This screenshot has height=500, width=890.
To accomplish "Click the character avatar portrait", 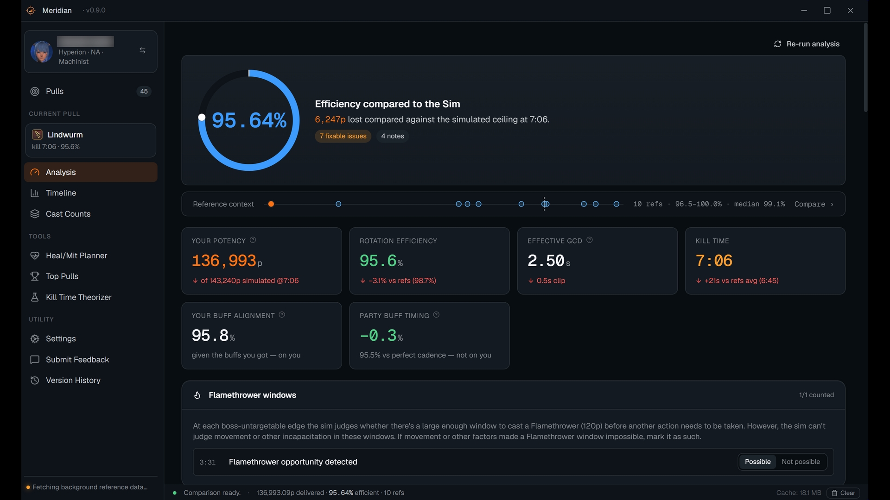I will [42, 51].
